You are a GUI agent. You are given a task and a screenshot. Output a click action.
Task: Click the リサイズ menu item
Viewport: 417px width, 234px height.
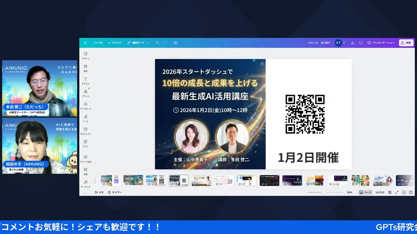115,43
